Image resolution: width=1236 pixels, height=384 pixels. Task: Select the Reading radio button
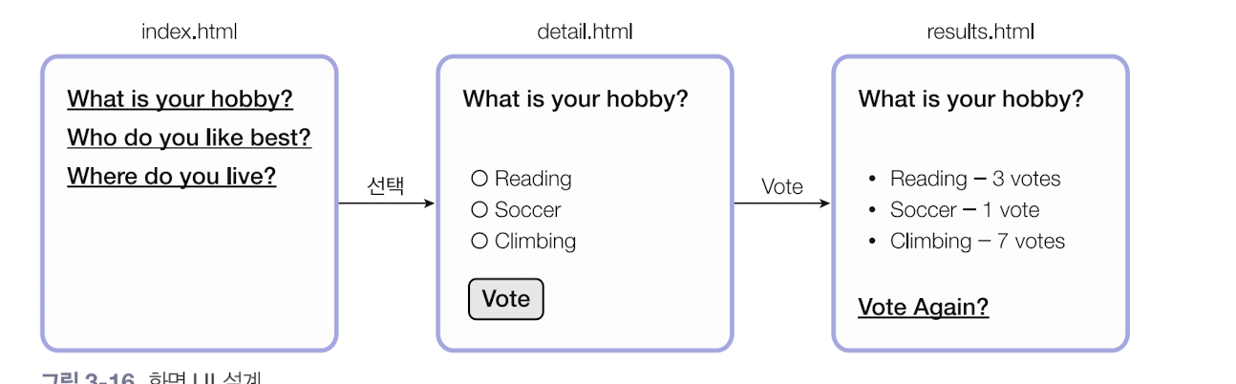pyautogui.click(x=479, y=179)
